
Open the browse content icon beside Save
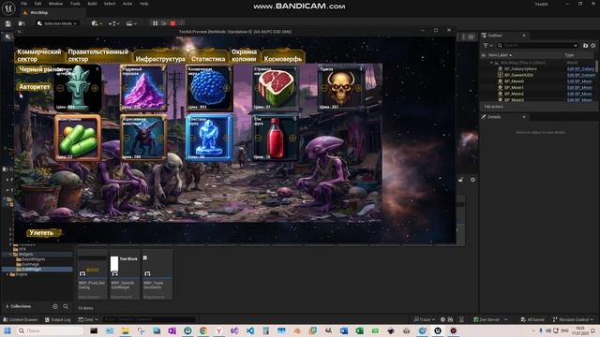(x=22, y=23)
